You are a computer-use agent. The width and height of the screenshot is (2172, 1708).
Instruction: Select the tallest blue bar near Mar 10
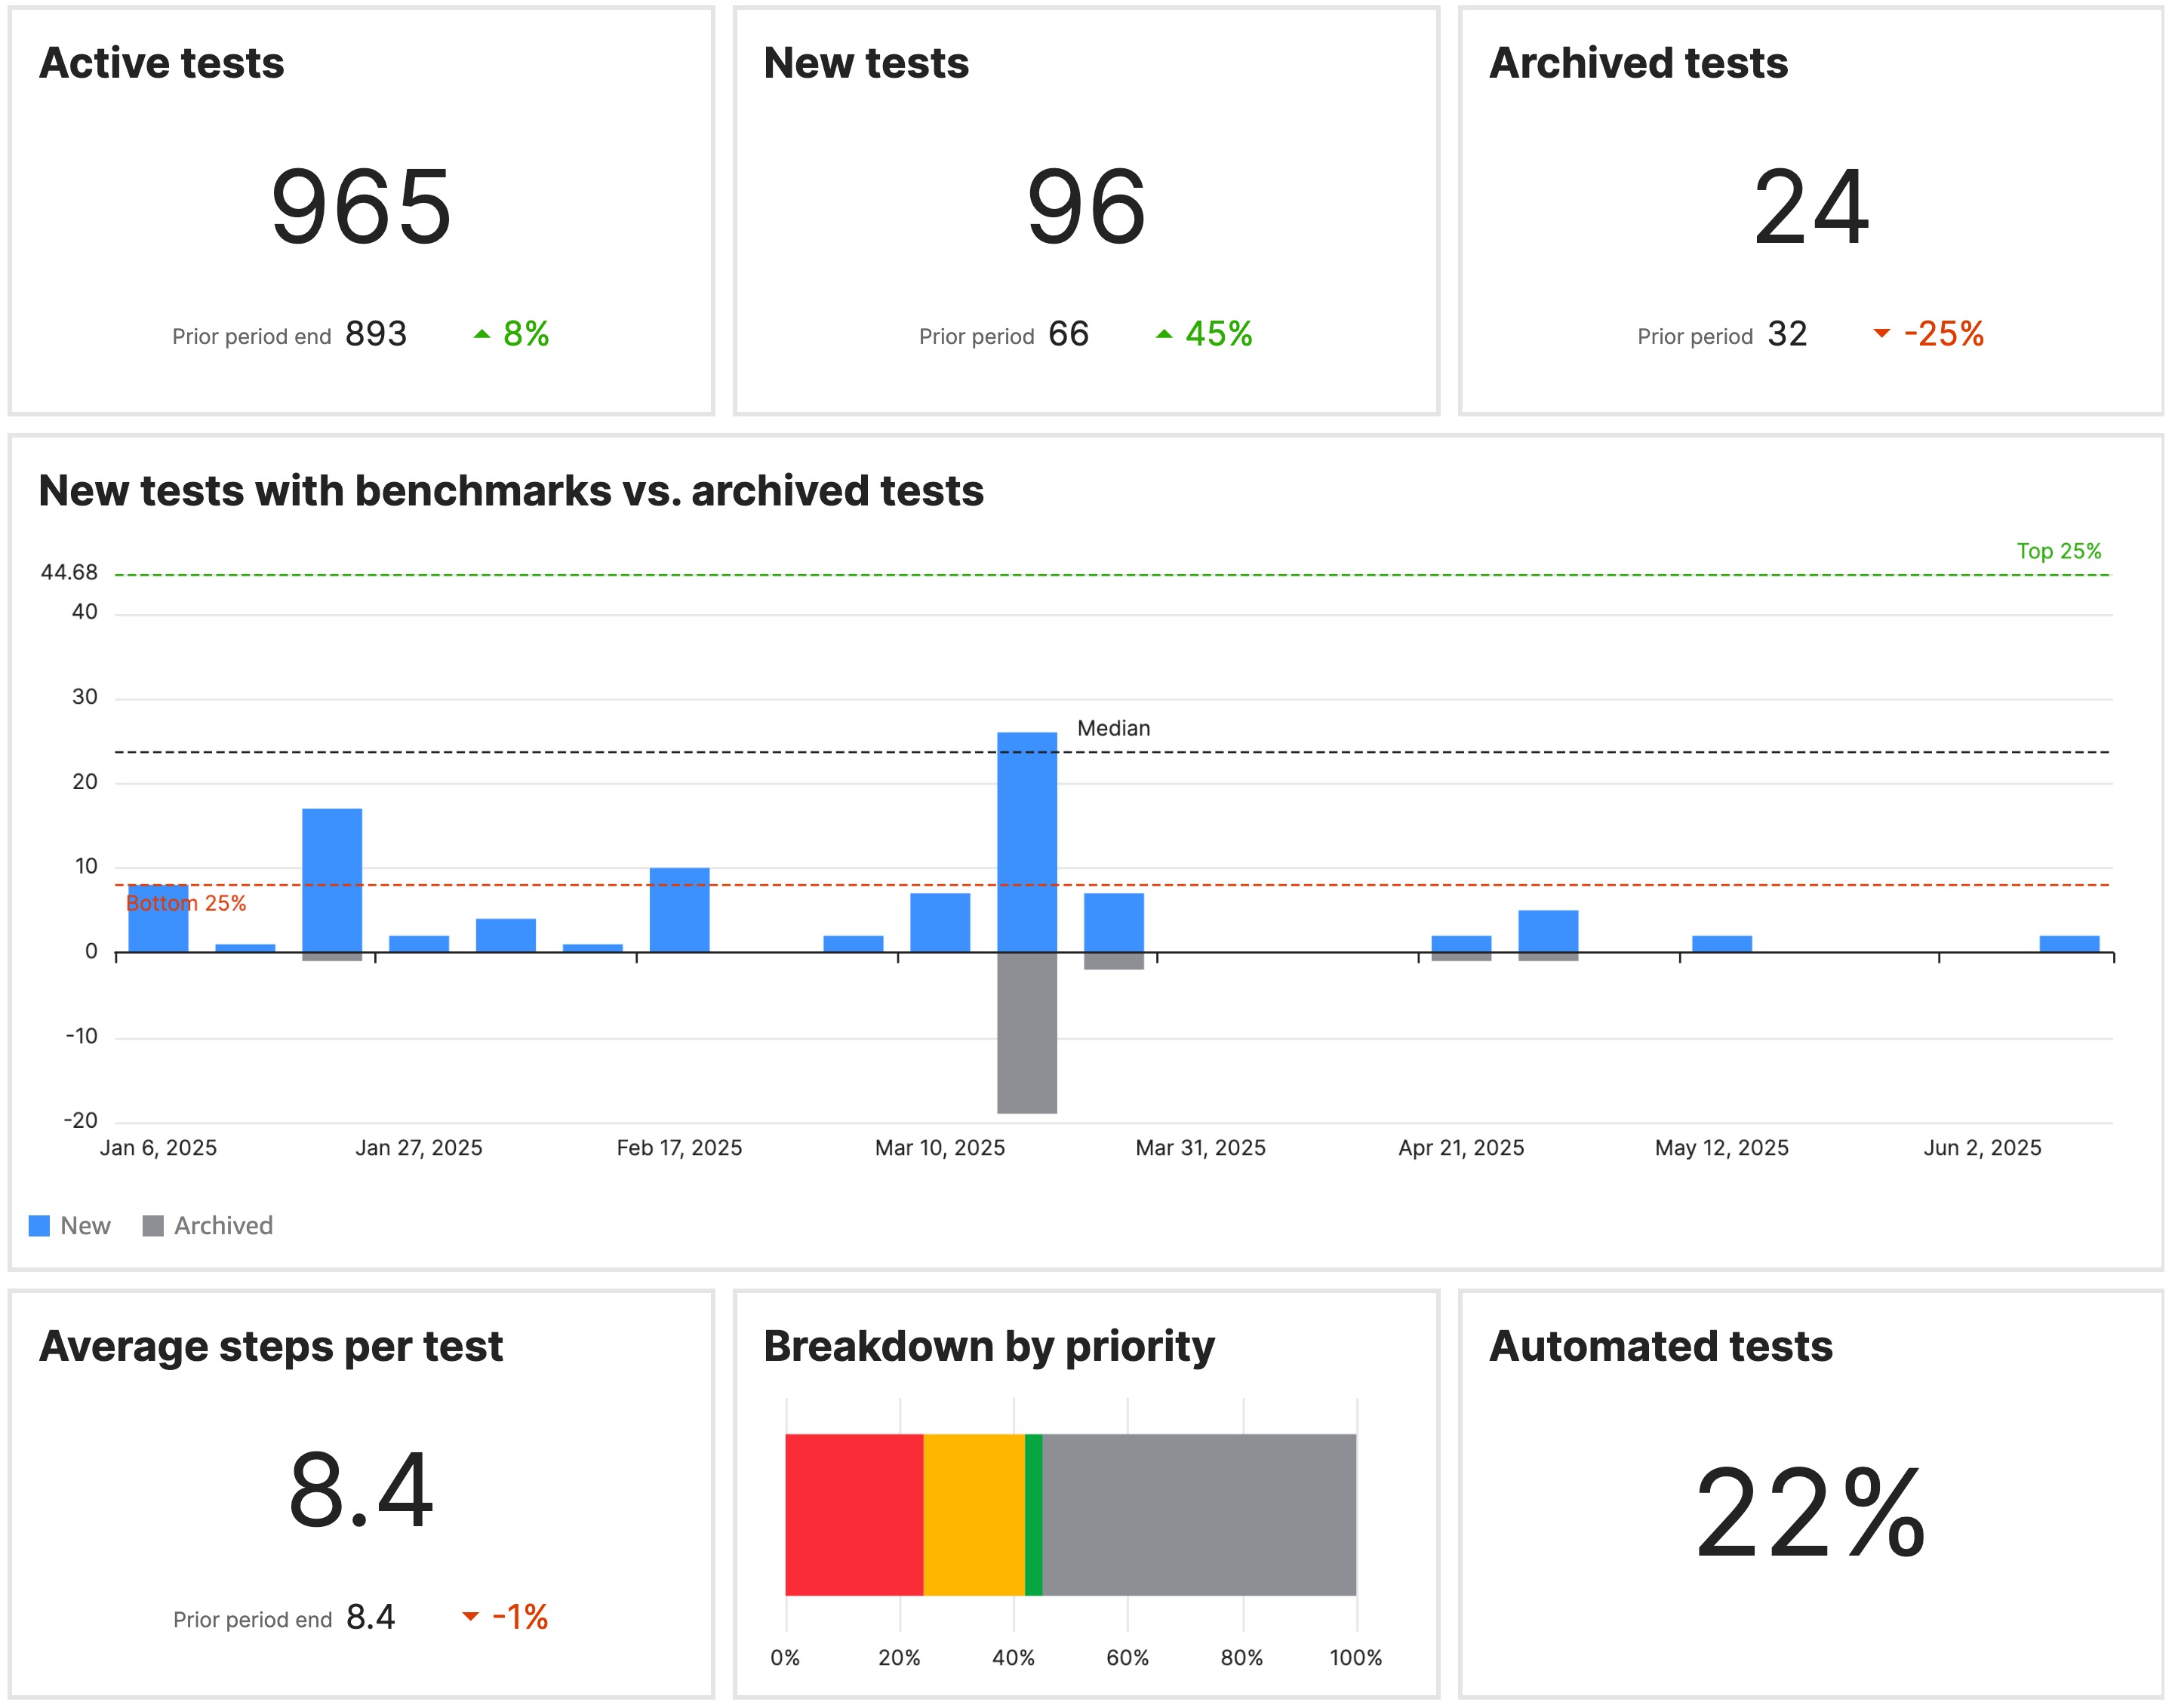point(1026,840)
